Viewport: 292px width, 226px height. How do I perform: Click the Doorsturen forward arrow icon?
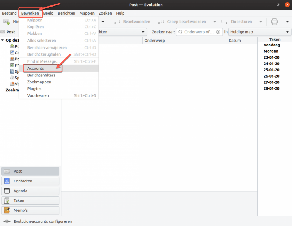[x=224, y=22]
